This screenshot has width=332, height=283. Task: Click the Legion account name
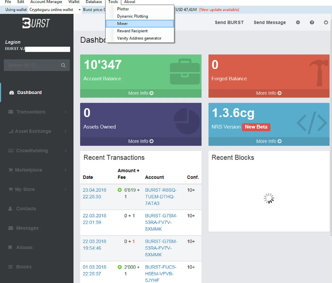pyautogui.click(x=13, y=42)
